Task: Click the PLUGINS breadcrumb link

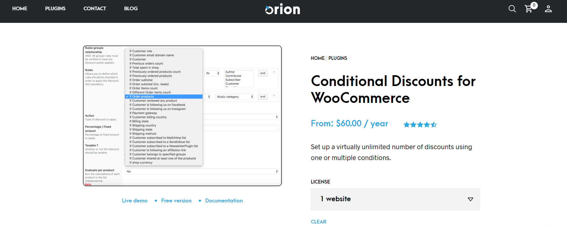Action: click(338, 58)
